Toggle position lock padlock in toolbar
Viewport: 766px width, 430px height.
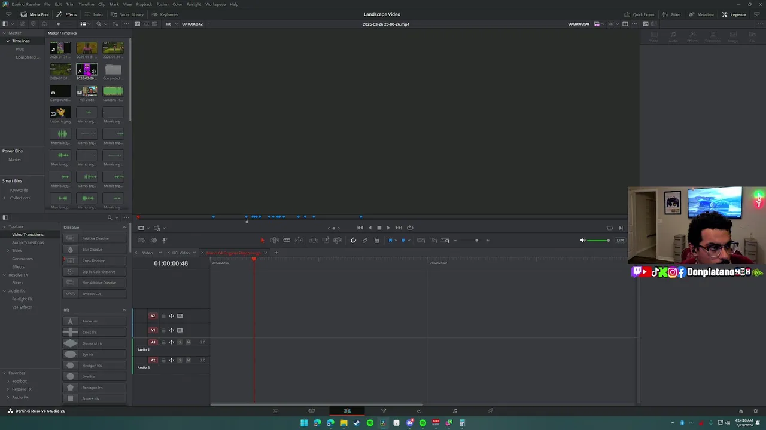[376, 240]
